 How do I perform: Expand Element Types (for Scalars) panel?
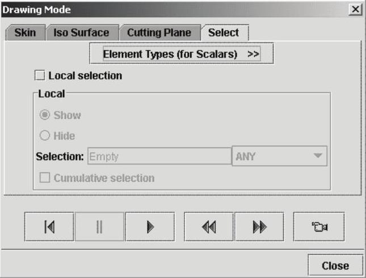click(180, 54)
